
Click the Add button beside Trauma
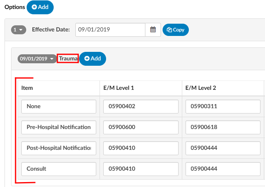(x=93, y=59)
